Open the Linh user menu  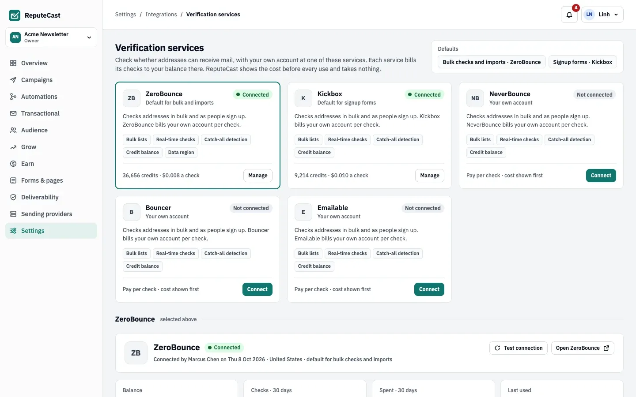602,15
